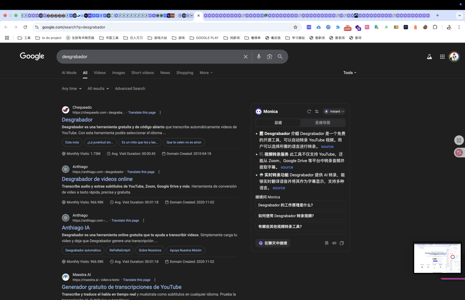The height and width of the screenshot is (300, 465).
Task: Open Advanced Search
Action: pos(130,89)
